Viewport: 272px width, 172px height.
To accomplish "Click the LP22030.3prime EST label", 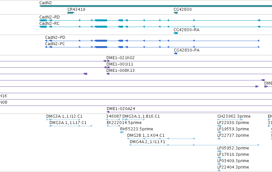I will [x=233, y=123].
